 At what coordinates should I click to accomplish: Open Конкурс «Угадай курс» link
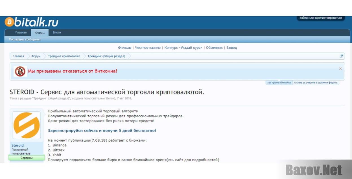(183, 48)
